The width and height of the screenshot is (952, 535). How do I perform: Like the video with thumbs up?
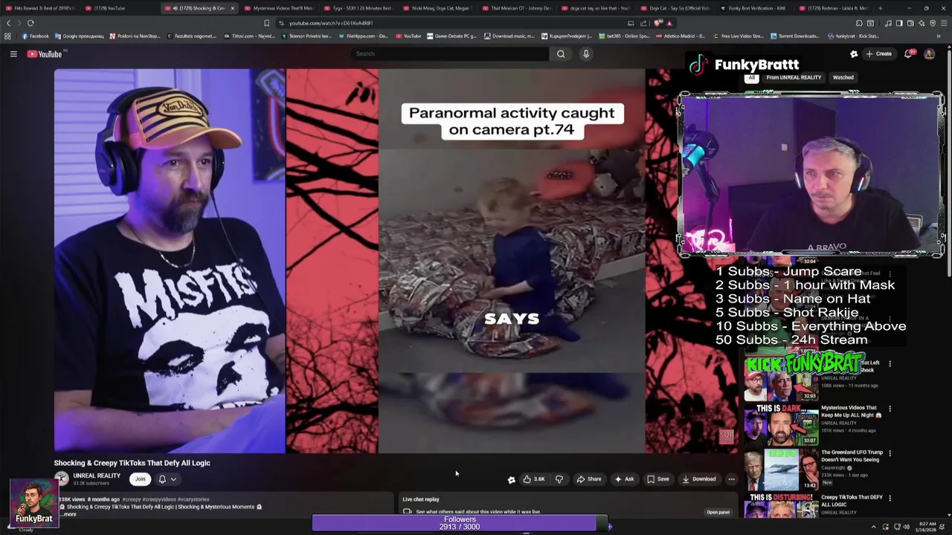click(534, 479)
